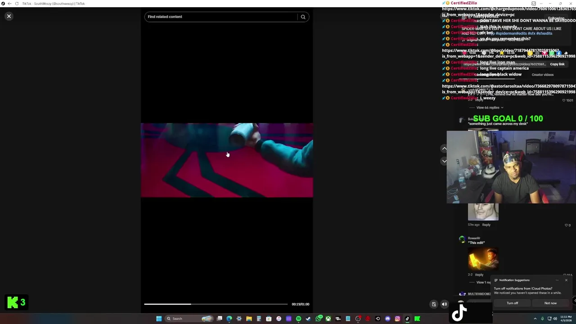Open the sidebar icon in the browser title bar
This screenshot has width=576, height=324.
(x=534, y=4)
